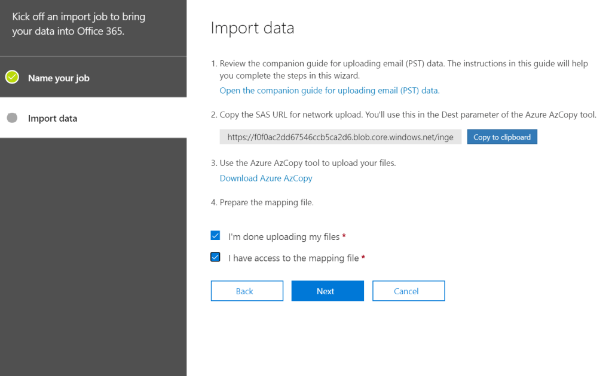
Task: Select the Import data step in sidebar
Action: tap(53, 118)
